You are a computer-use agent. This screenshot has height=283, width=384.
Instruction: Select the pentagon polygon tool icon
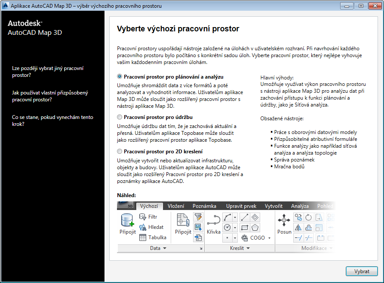pyautogui.click(x=255, y=228)
